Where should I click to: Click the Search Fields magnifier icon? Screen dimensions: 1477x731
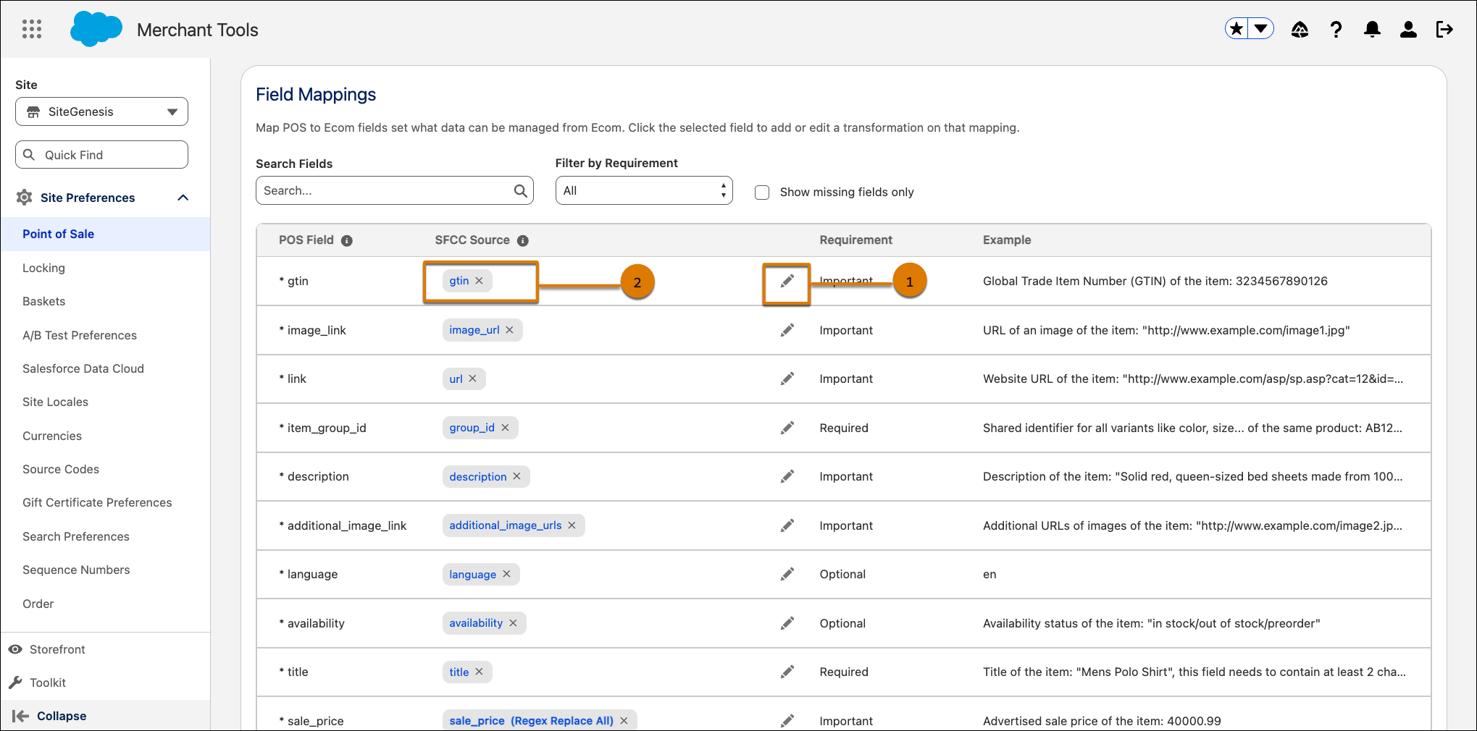coord(520,190)
